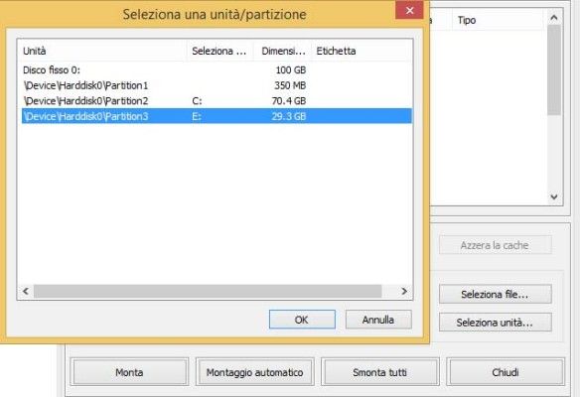The height and width of the screenshot is (397, 580).
Task: Click main window vertical scrollbar down arrow
Action: 554,197
